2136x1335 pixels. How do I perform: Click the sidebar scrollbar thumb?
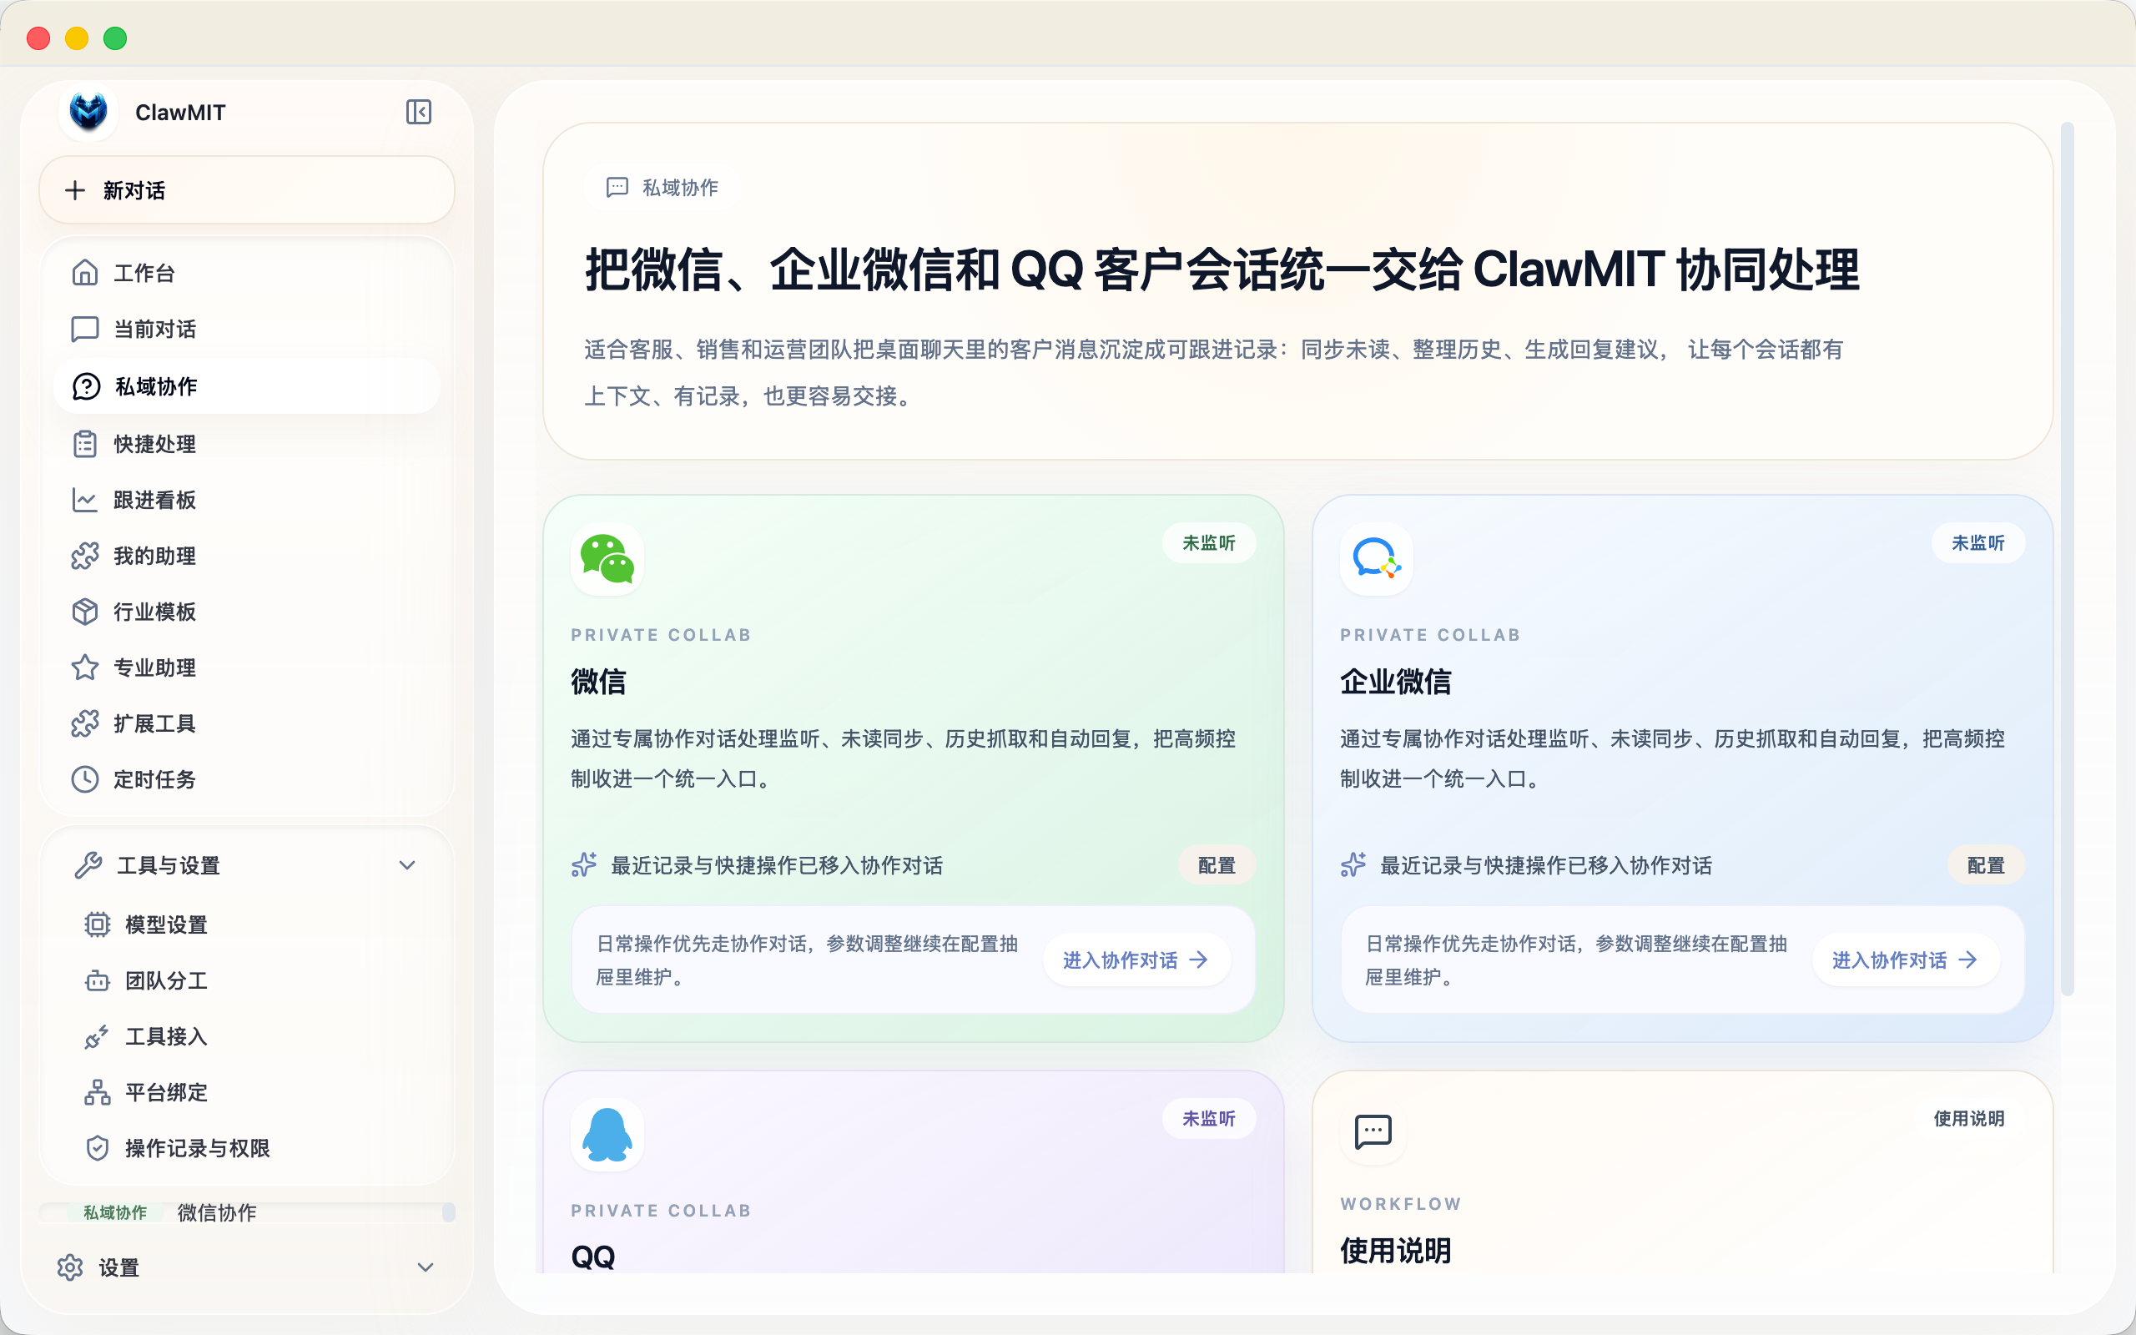(448, 1212)
